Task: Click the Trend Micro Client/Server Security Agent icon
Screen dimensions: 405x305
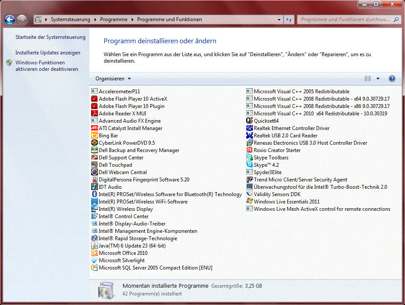Action: tap(250, 179)
